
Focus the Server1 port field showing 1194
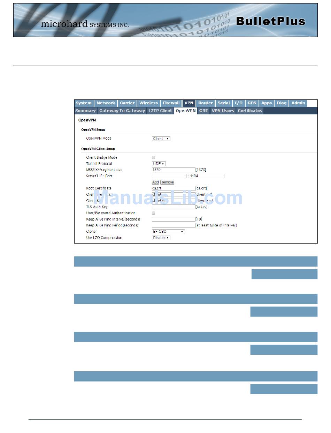207,176
